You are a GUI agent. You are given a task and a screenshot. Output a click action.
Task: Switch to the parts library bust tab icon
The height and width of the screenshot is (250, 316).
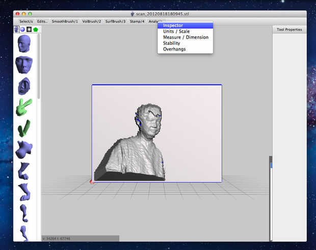[16, 30]
